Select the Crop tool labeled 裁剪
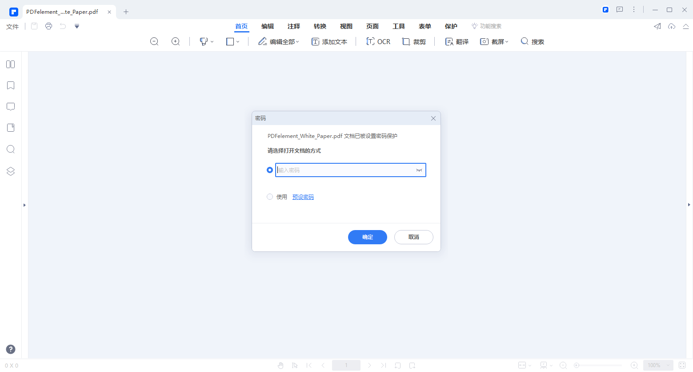This screenshot has height=372, width=693. (414, 41)
